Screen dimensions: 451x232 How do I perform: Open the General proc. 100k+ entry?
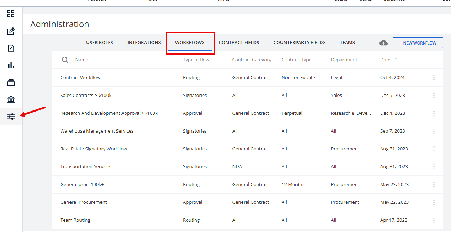(82, 185)
